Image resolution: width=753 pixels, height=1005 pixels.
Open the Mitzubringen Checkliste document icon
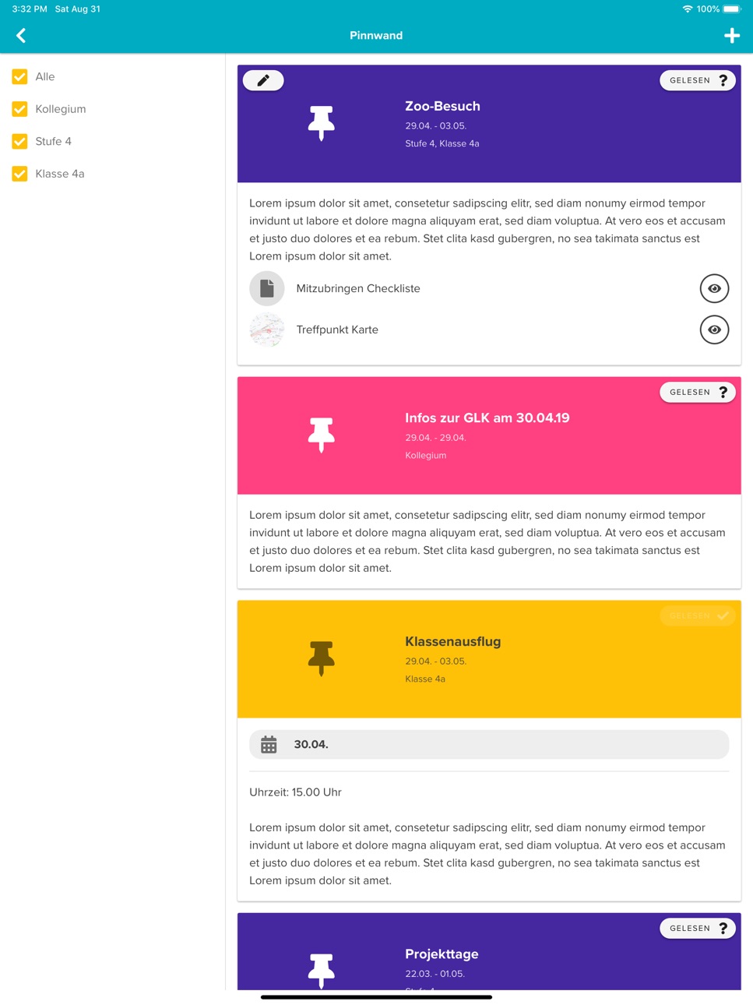[267, 288]
